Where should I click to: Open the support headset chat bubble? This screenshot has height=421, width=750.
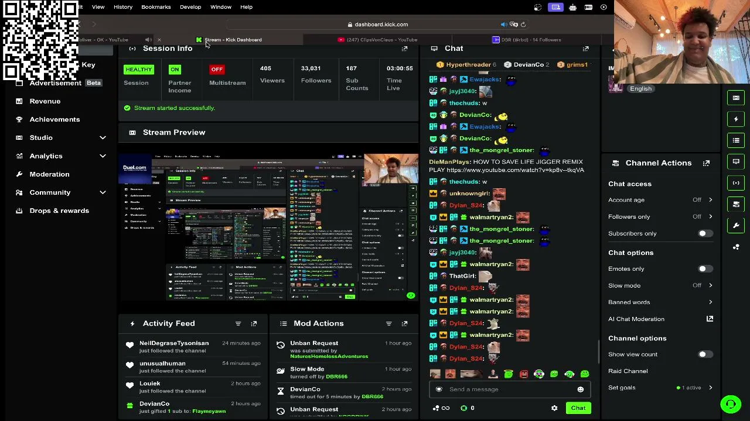[731, 404]
